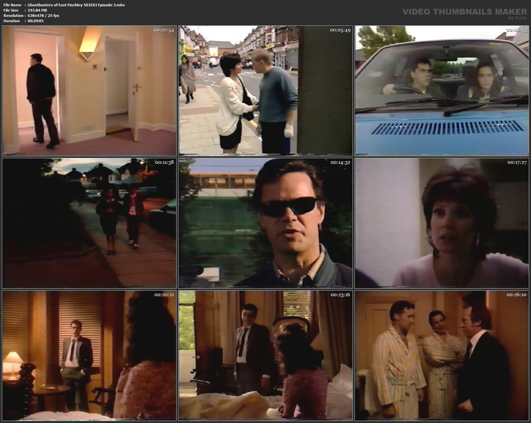Select the thumbnail timestamped 00:20:21
Image resolution: width=531 pixels, height=423 pixels.
pos(89,355)
